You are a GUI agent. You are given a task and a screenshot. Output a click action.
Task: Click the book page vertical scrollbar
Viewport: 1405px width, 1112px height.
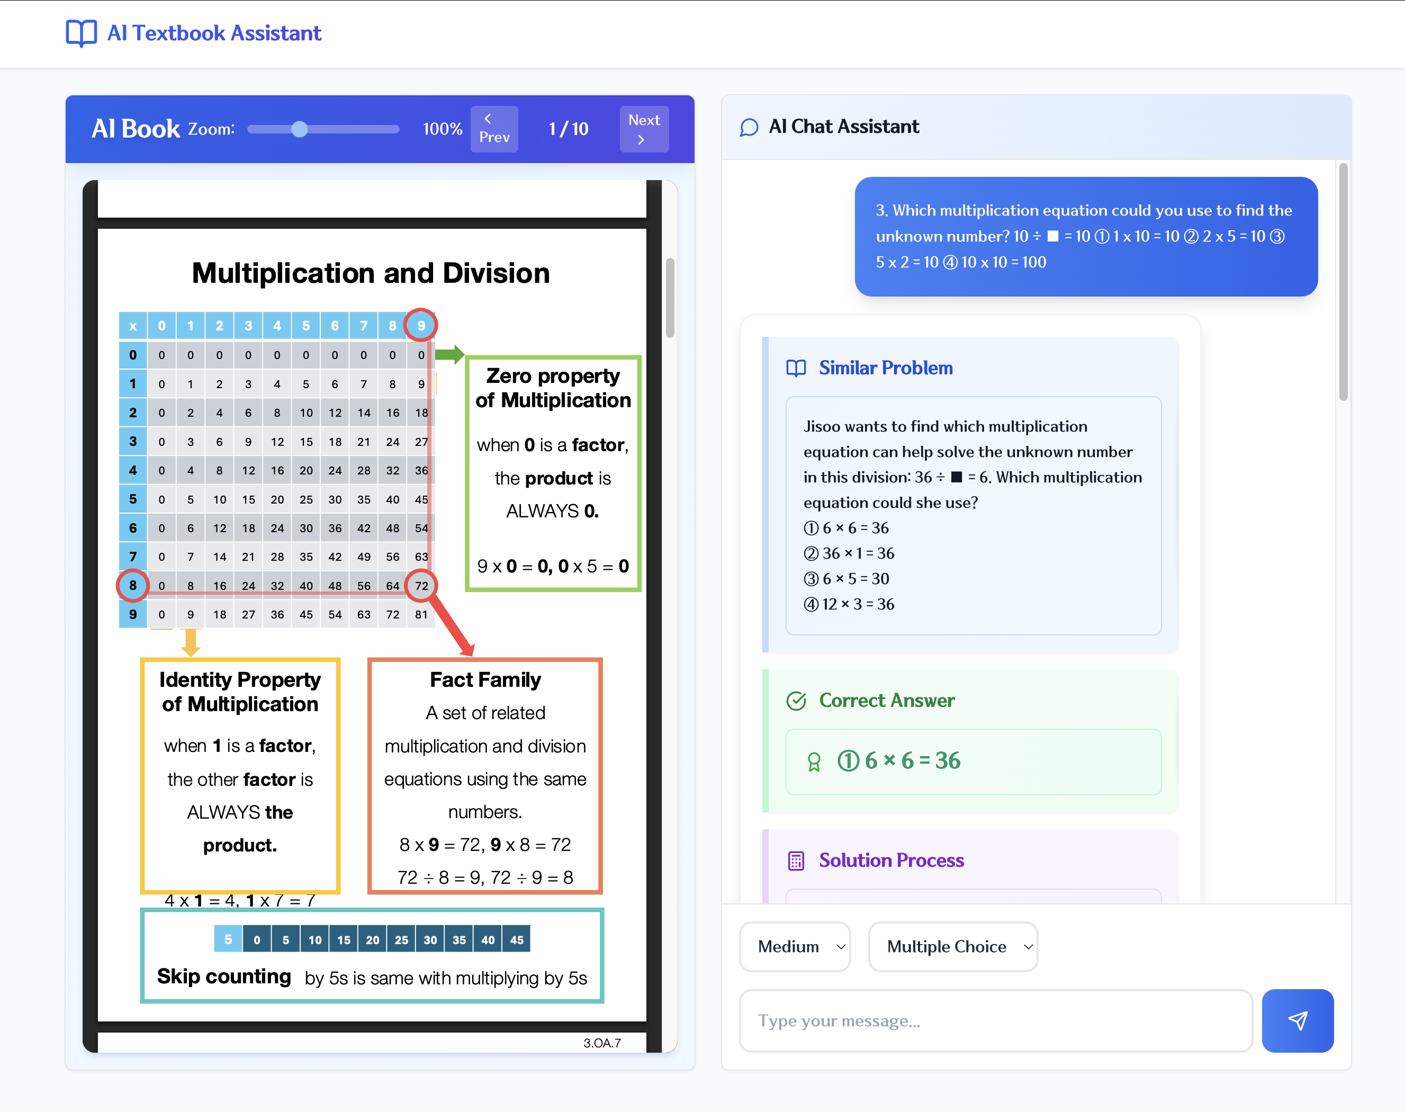pyautogui.click(x=670, y=298)
